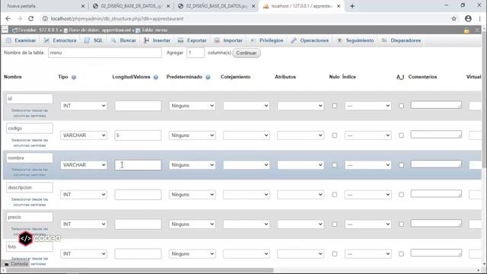Toggle Nulo checkbox for codigo row
Screen dimensions: 487x274
point(335,135)
